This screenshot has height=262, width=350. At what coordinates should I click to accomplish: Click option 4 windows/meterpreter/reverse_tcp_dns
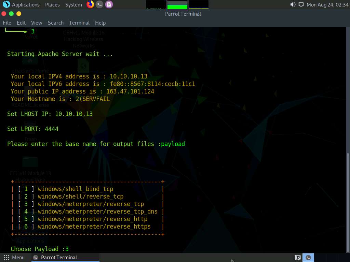coord(98,212)
